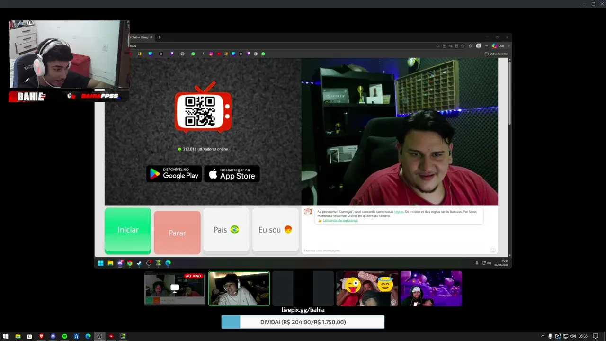The height and width of the screenshot is (341, 606).
Task: Open Chrome in the inner taskbar
Action: 130,263
